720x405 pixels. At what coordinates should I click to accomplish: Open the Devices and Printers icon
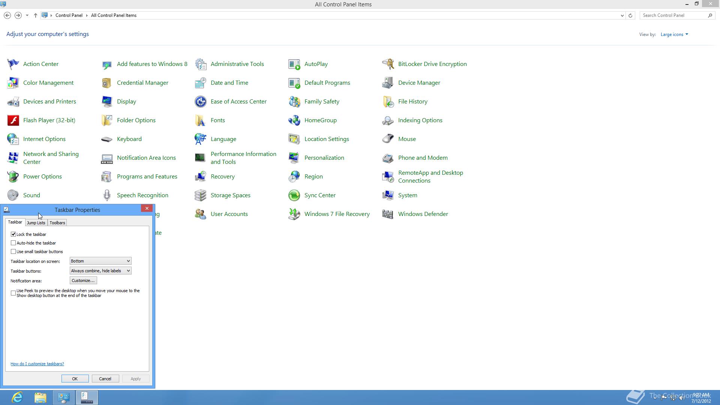[13, 102]
